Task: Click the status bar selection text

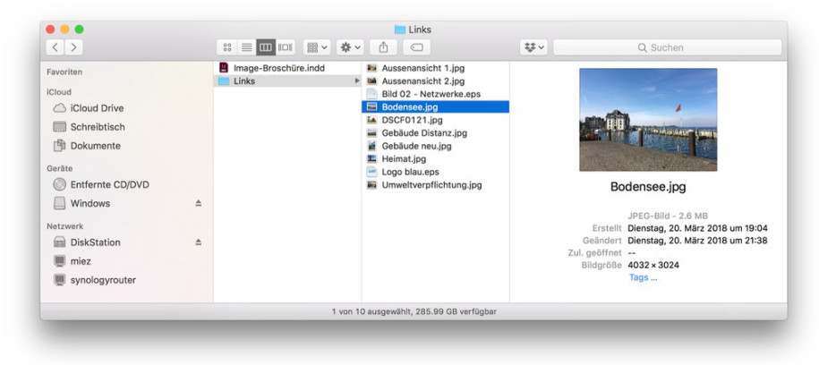Action: (x=414, y=311)
